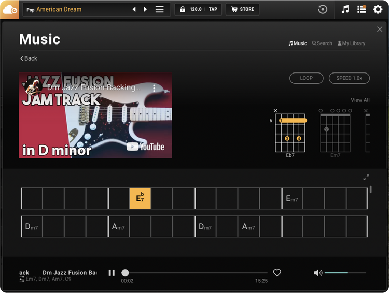Go to the next preset arrow
This screenshot has height=293, width=389.
145,9
